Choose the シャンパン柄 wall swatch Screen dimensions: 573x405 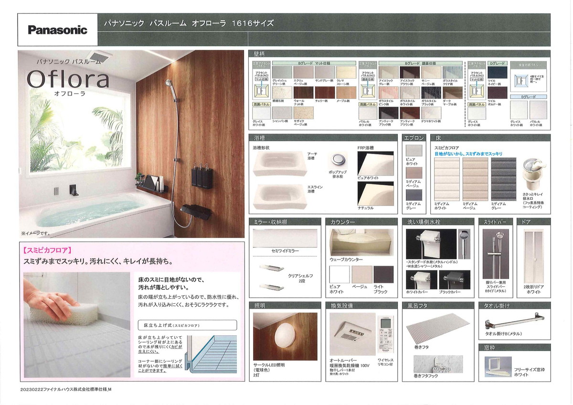pos(281,113)
